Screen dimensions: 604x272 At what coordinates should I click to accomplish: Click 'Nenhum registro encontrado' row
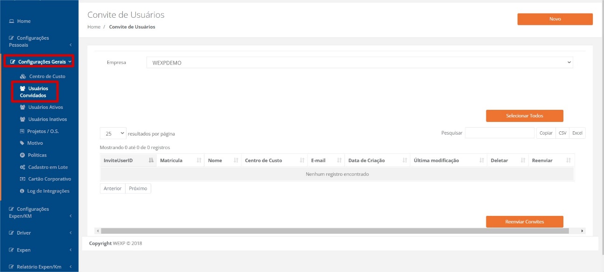tap(337, 174)
